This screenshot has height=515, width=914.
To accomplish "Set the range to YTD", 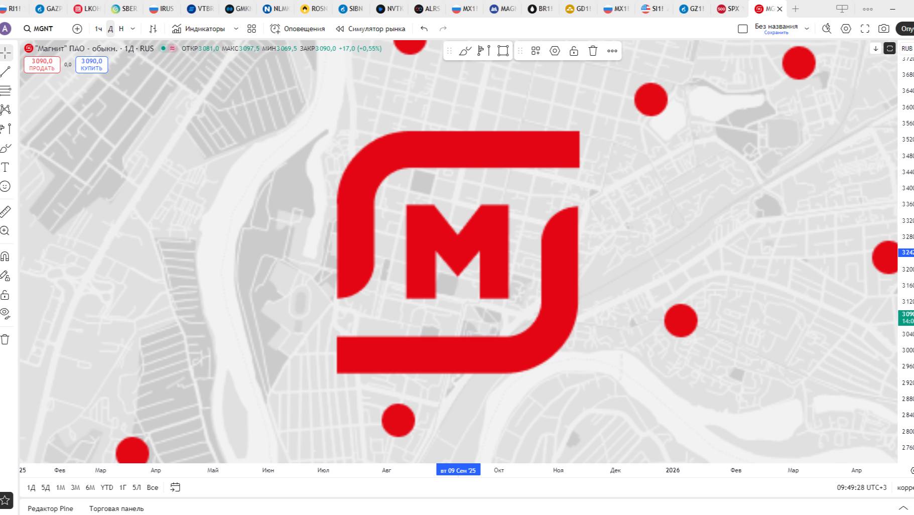I will coord(107,487).
